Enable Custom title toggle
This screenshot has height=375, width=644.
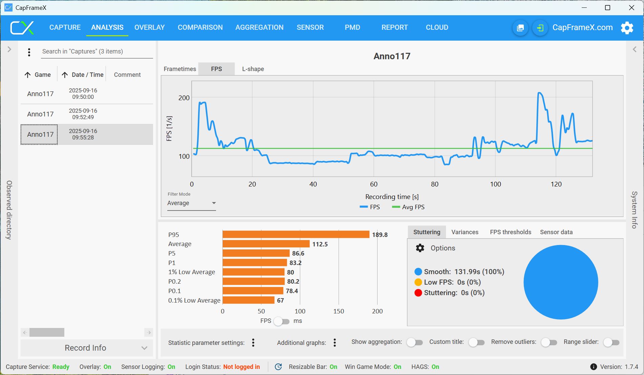pos(476,343)
